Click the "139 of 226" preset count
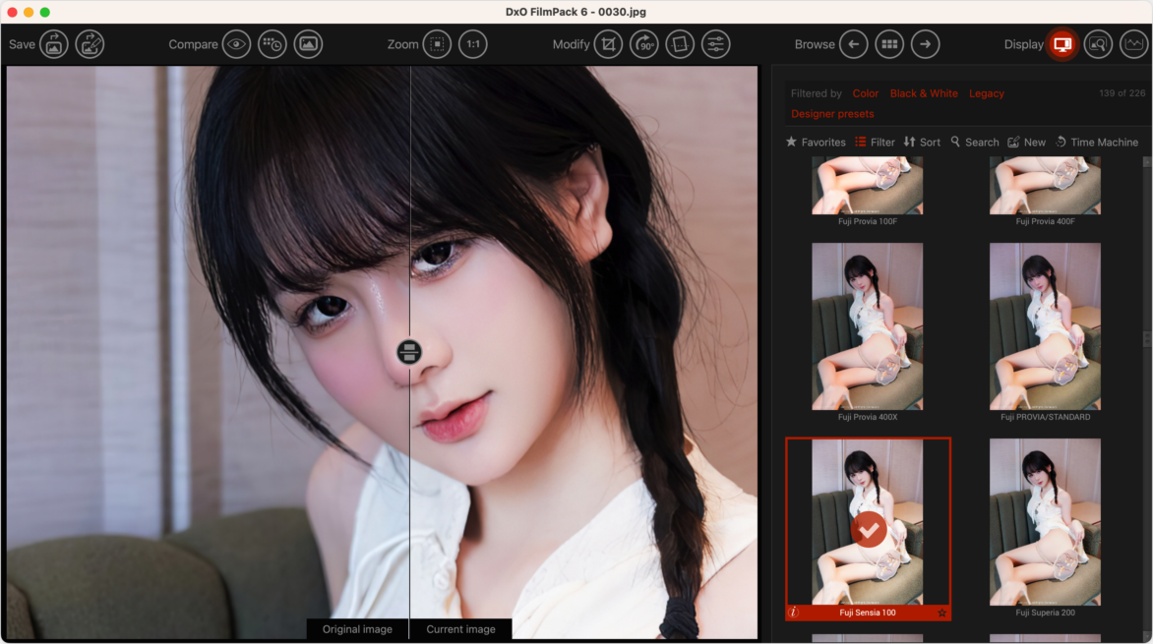The height and width of the screenshot is (644, 1153). 1123,93
